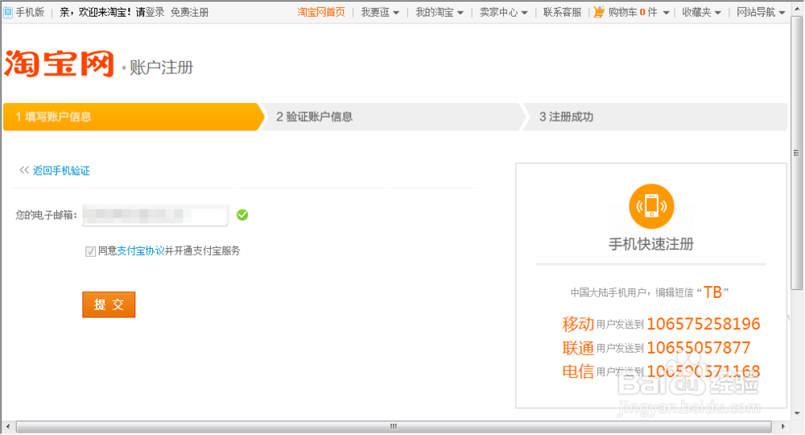805x435 pixels.
Task: Select step 2 验证账户信息 tab
Action: (x=394, y=117)
